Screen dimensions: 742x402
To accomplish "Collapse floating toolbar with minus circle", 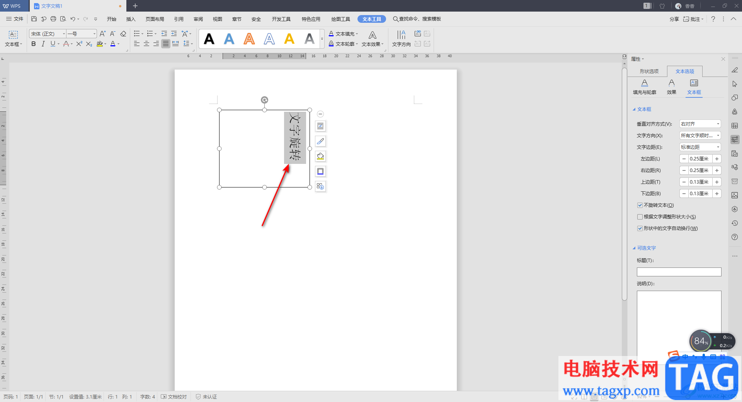I will [320, 114].
